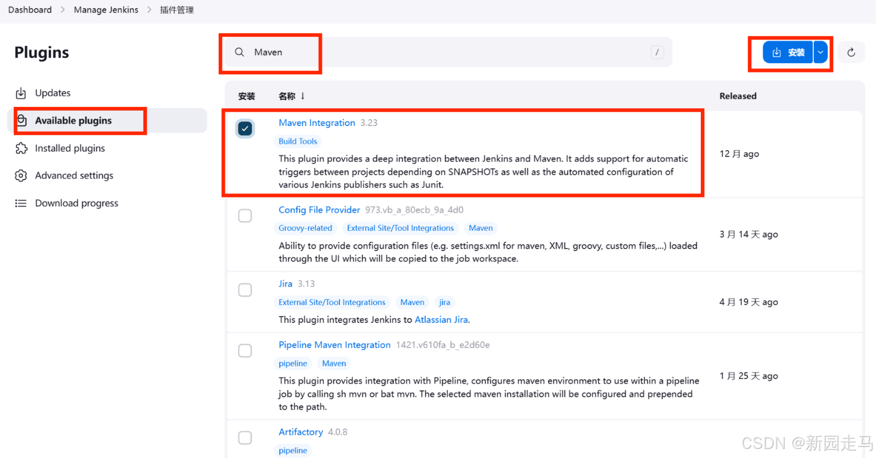
Task: Click the jira tag
Action: (445, 302)
